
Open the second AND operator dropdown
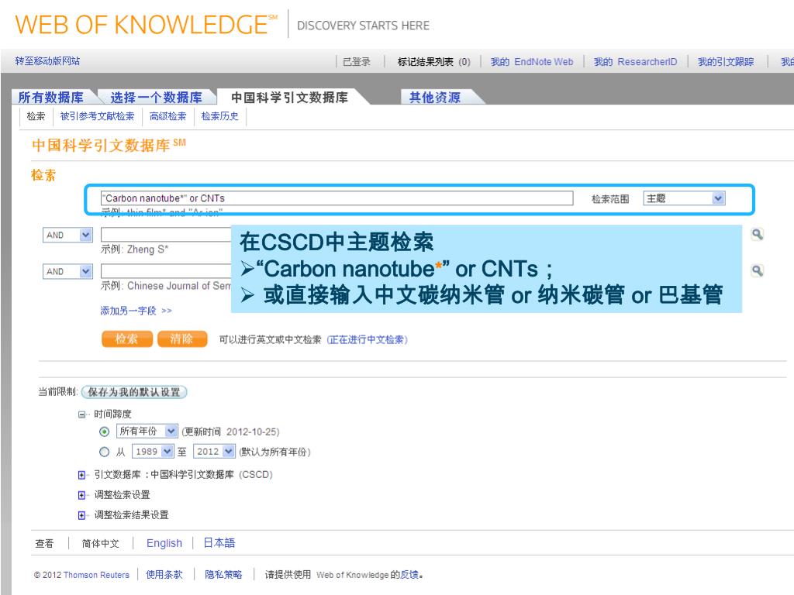tap(68, 271)
